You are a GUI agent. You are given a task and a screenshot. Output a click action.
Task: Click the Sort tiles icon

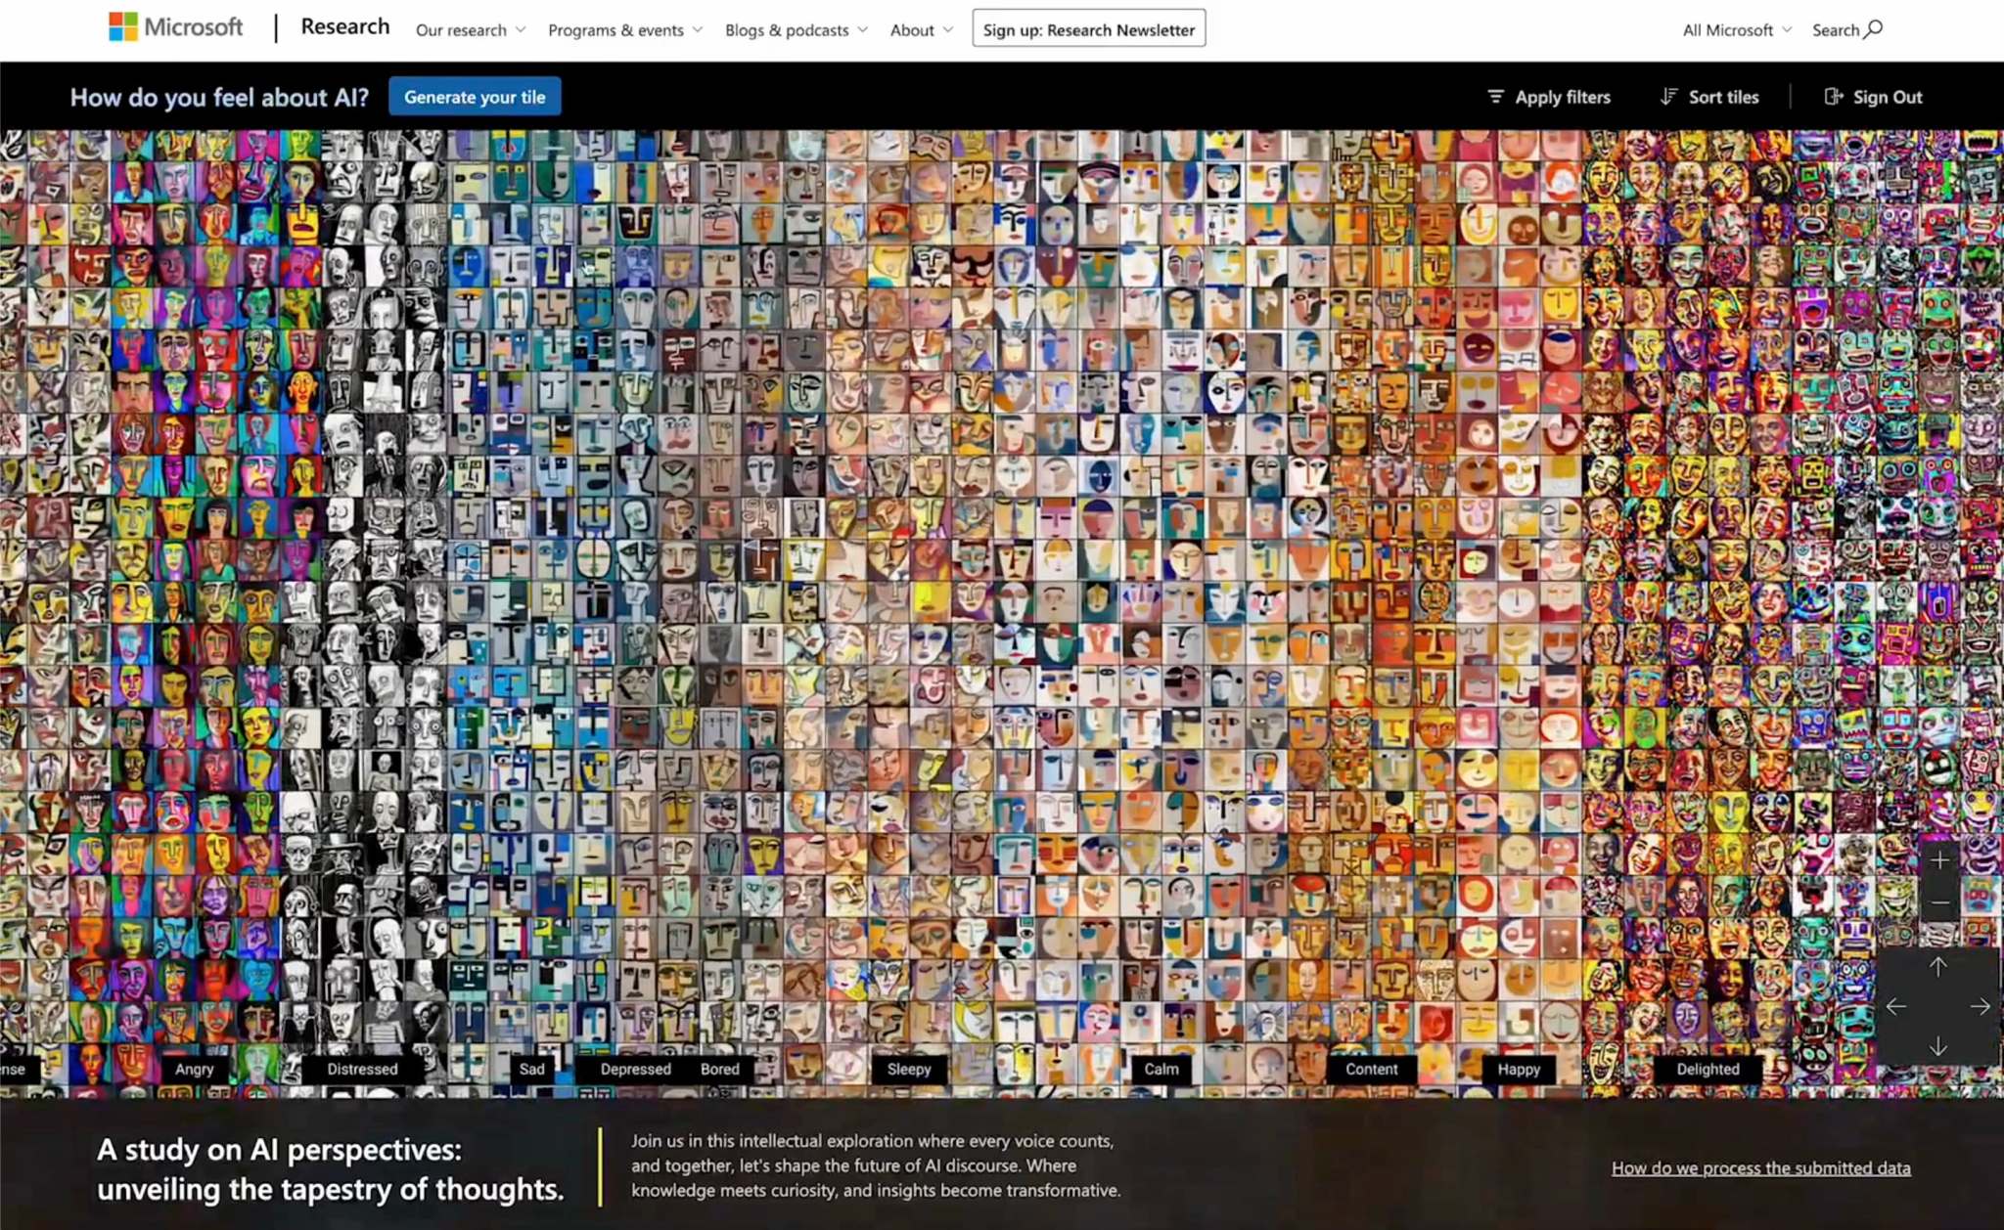coord(1668,96)
